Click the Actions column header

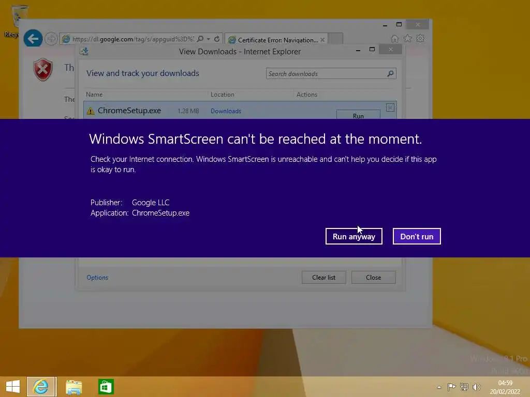coord(307,95)
